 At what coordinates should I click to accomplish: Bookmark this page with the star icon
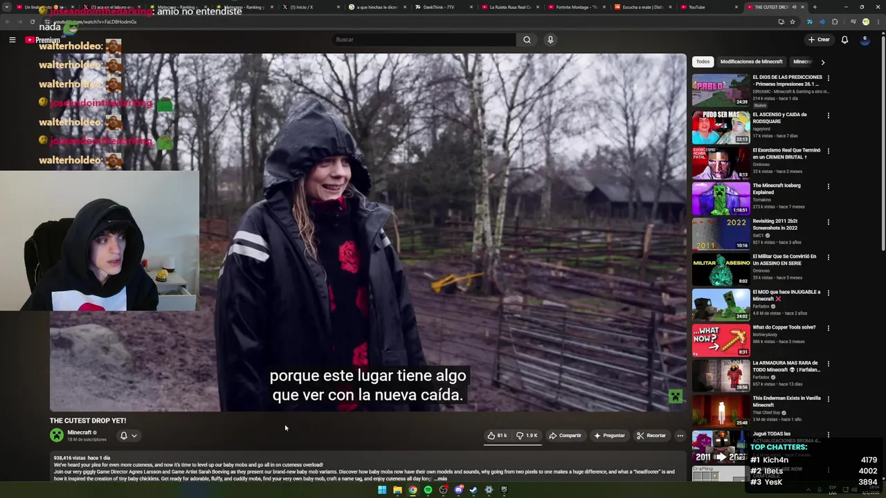coord(793,21)
